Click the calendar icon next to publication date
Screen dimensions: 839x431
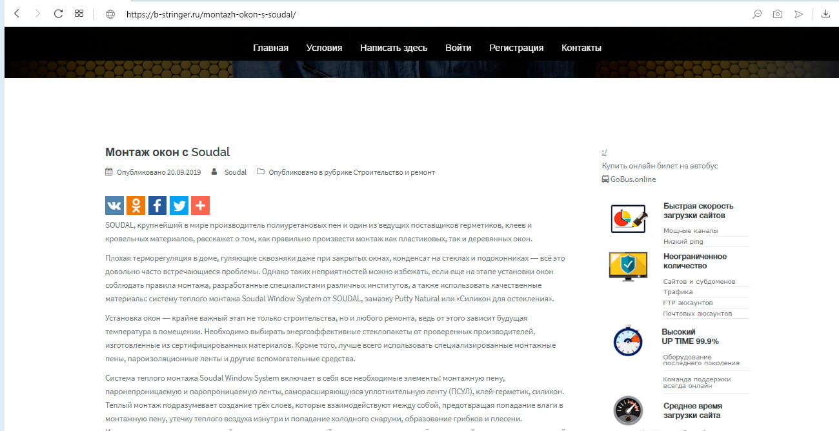coord(109,172)
